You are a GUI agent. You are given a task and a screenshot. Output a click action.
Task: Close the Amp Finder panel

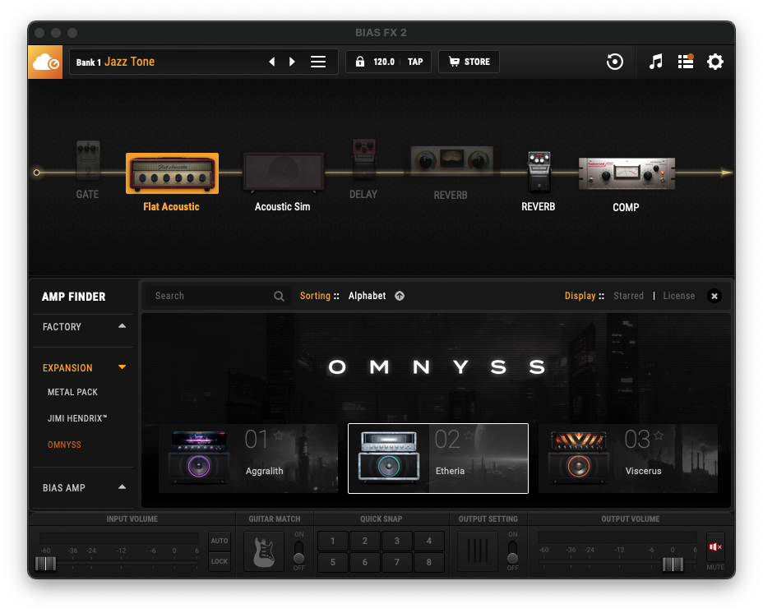click(x=714, y=296)
